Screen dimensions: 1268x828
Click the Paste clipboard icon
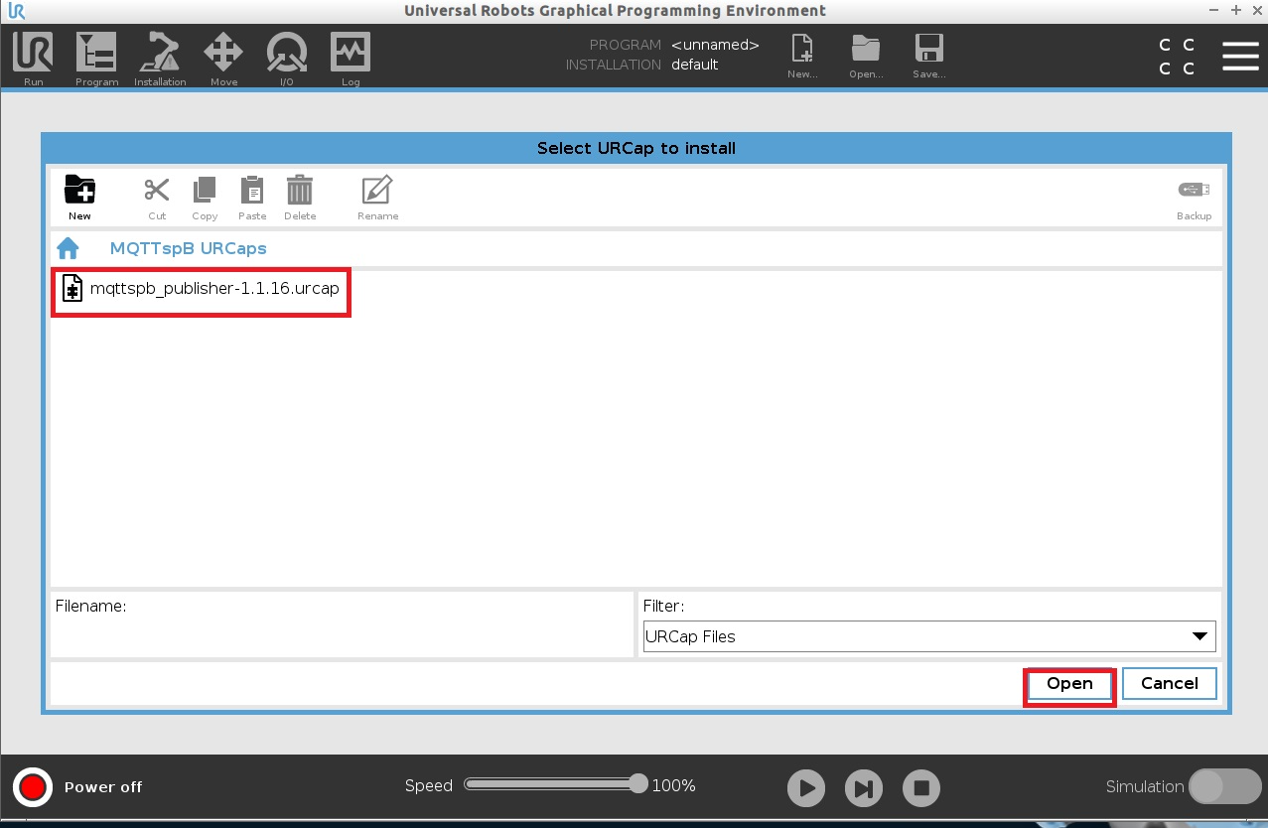click(252, 198)
